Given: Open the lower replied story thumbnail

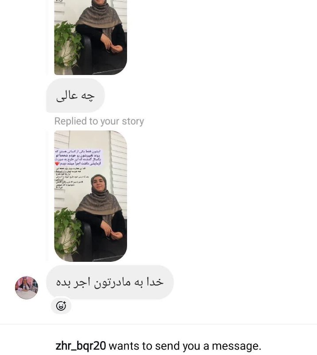Looking at the screenshot, I should click(x=91, y=196).
